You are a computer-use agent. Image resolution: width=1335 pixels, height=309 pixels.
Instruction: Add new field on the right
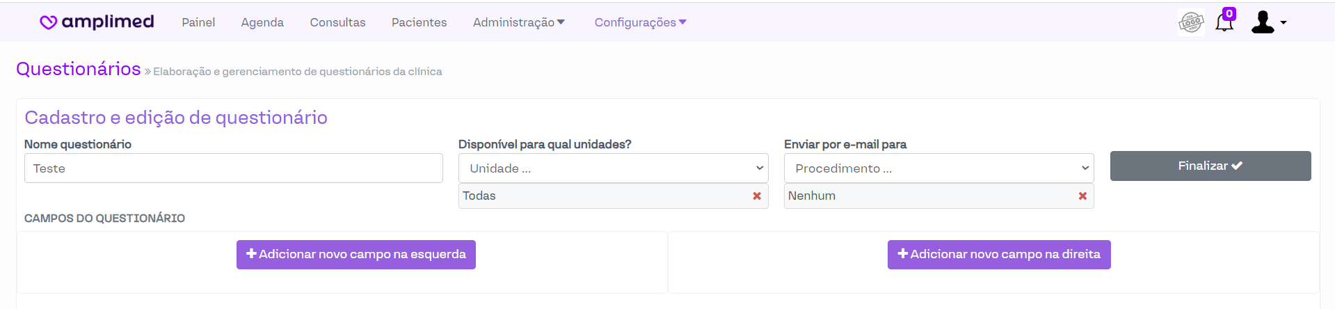[999, 255]
